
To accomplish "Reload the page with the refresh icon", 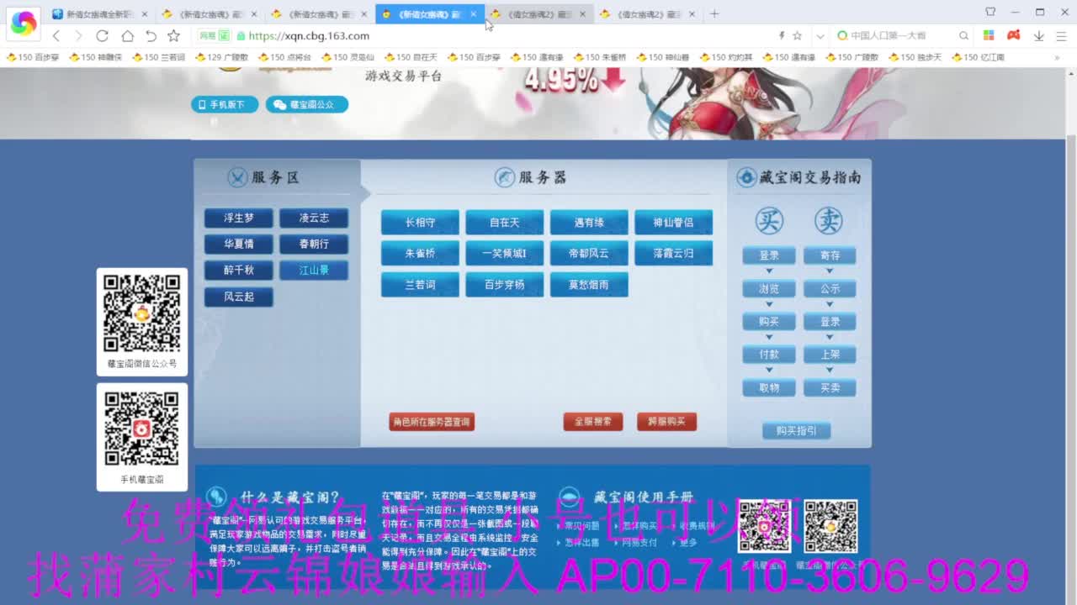I will click(x=103, y=36).
